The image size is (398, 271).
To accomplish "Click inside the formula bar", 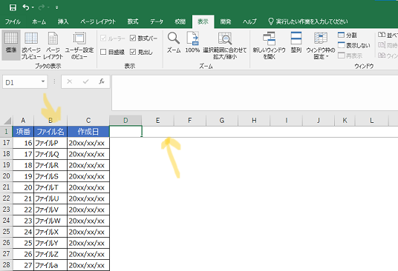I will point(255,93).
